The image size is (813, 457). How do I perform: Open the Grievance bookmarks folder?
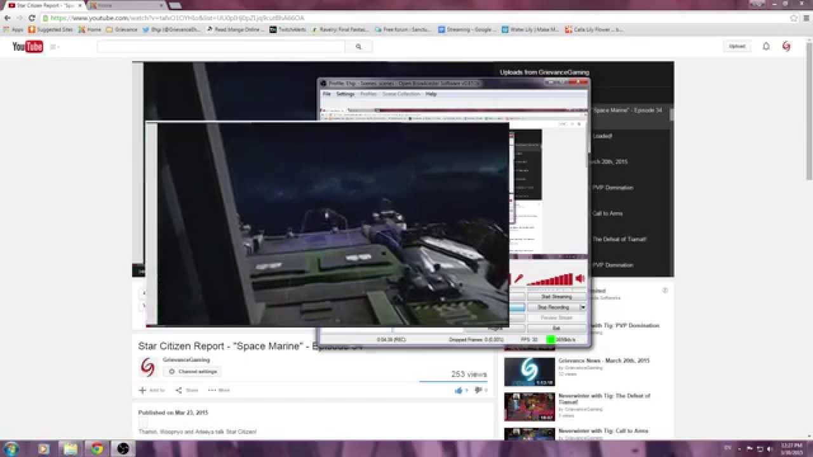click(122, 29)
